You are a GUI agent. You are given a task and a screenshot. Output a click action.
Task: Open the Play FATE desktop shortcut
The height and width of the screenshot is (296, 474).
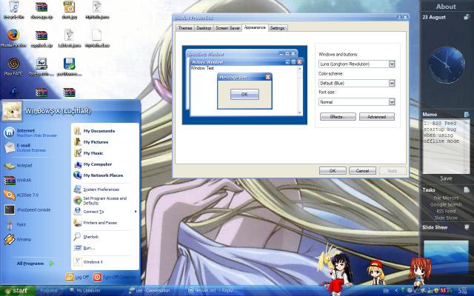coord(13,67)
